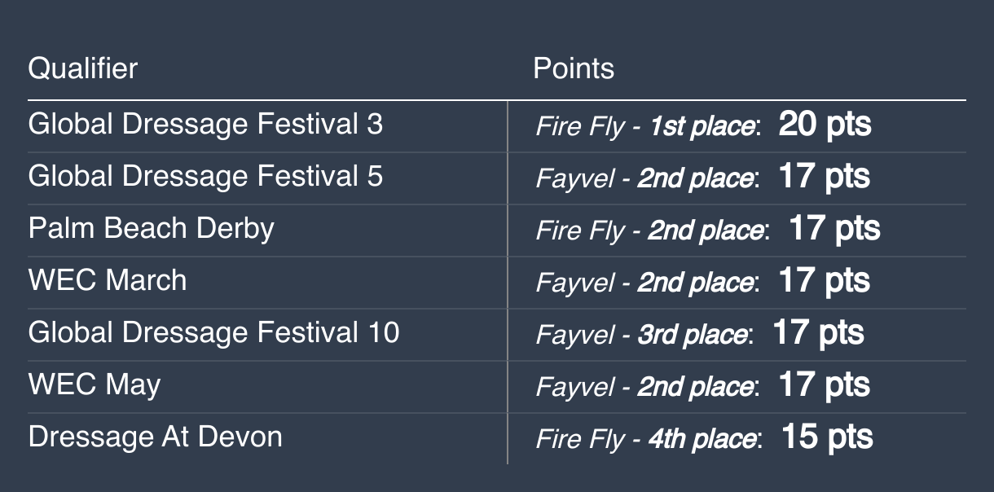
Task: Click '17 pts' in Global Dressage Festival 10 row
Action: [x=818, y=333]
